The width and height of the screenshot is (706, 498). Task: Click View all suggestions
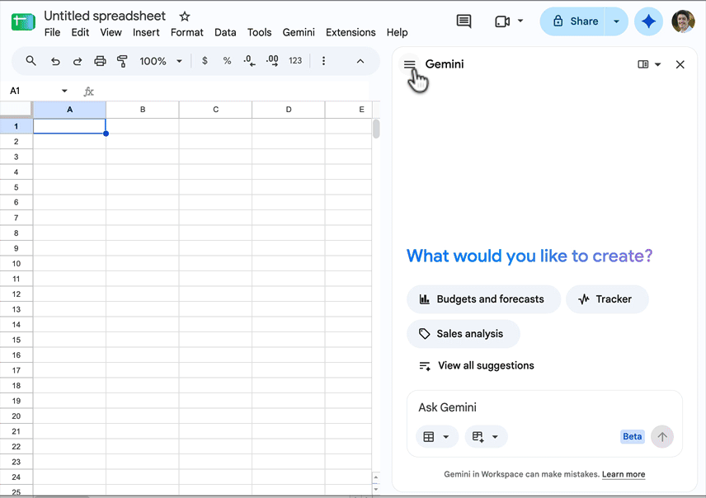[477, 365]
